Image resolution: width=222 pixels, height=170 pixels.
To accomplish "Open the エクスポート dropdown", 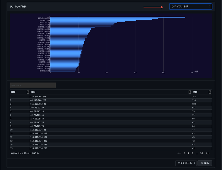I will pos(186,163).
